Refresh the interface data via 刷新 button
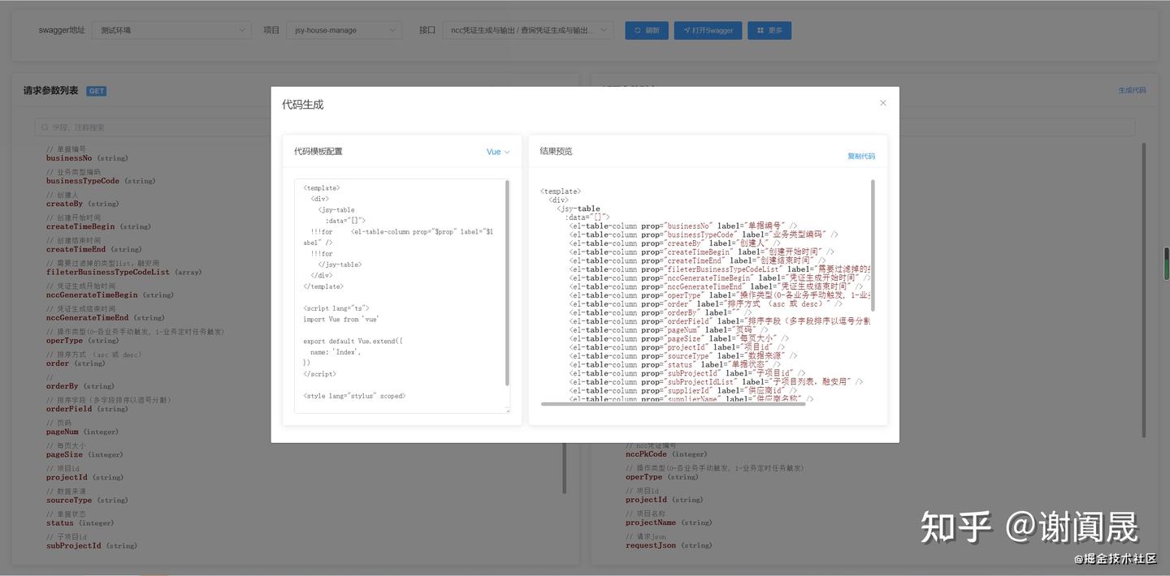 tap(646, 30)
